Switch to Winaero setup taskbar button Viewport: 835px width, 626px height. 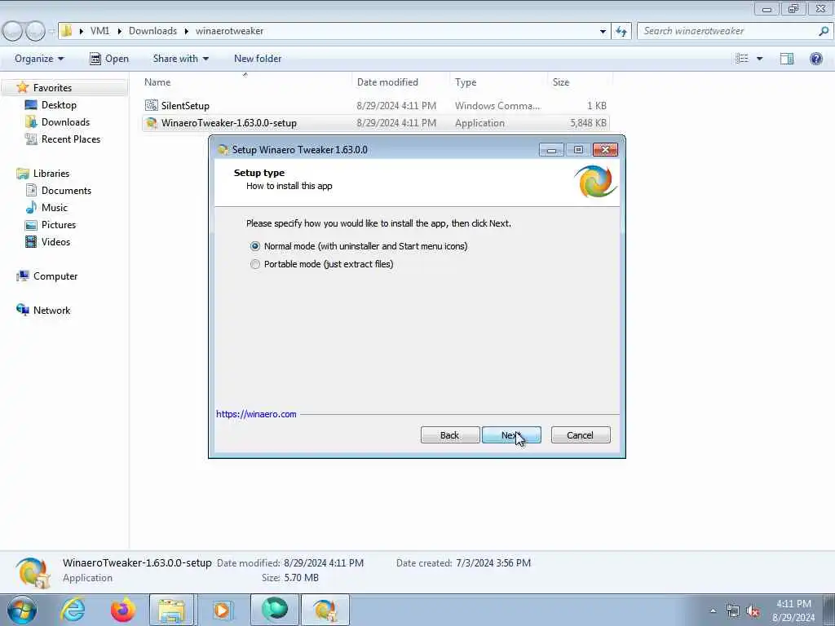325,610
